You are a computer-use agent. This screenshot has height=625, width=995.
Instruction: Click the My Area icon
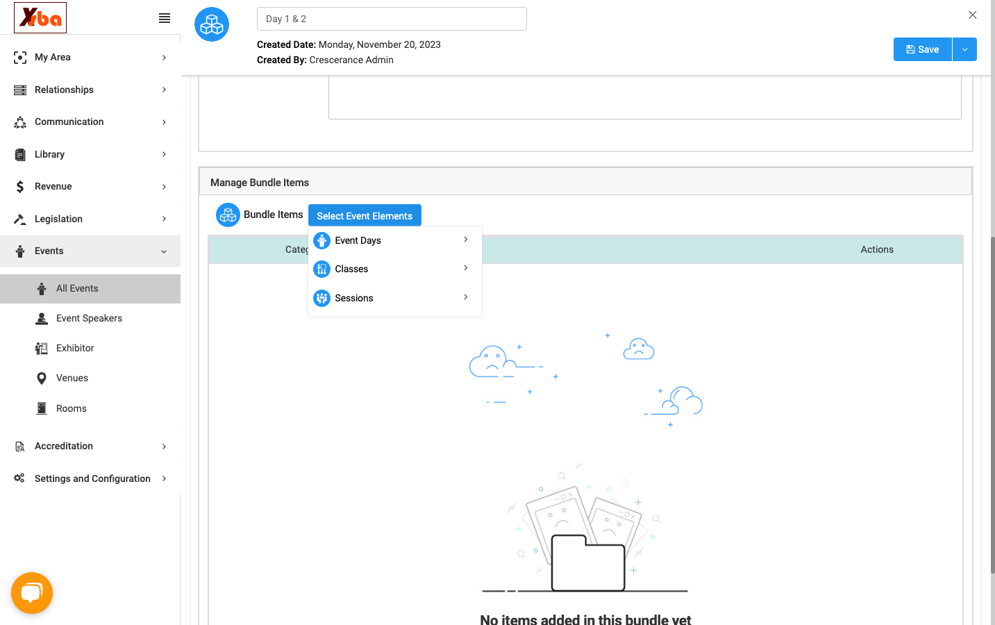20,58
